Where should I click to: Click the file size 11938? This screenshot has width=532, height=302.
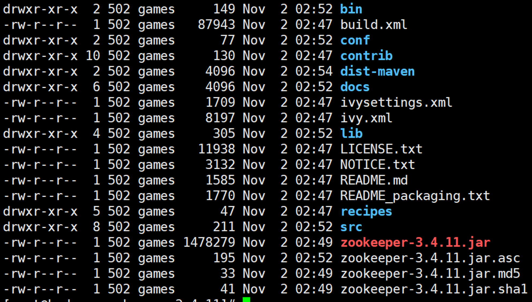click(x=216, y=149)
